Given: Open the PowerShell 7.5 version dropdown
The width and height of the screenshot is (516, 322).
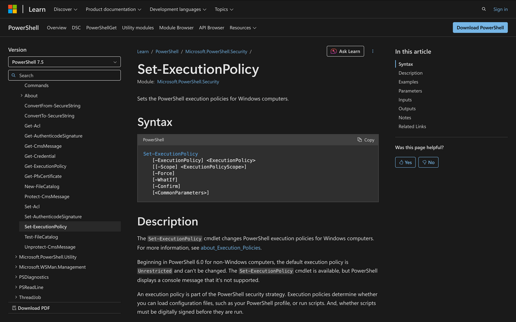Looking at the screenshot, I should click(x=64, y=61).
